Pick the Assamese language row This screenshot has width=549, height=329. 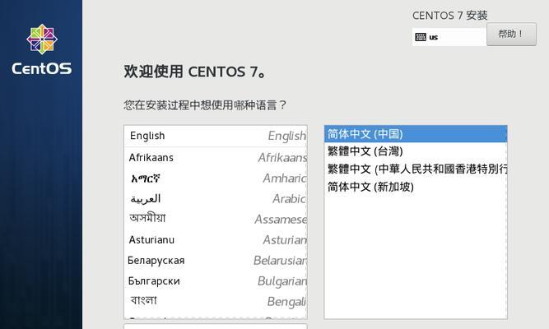[x=216, y=219]
